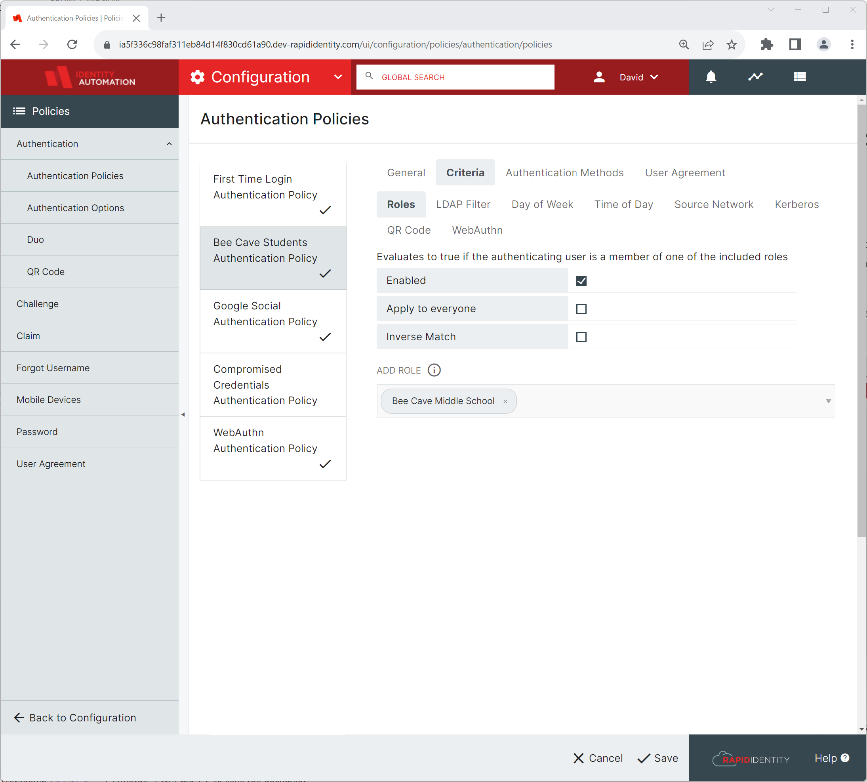The image size is (867, 782).
Task: Switch to the General tab
Action: point(406,173)
